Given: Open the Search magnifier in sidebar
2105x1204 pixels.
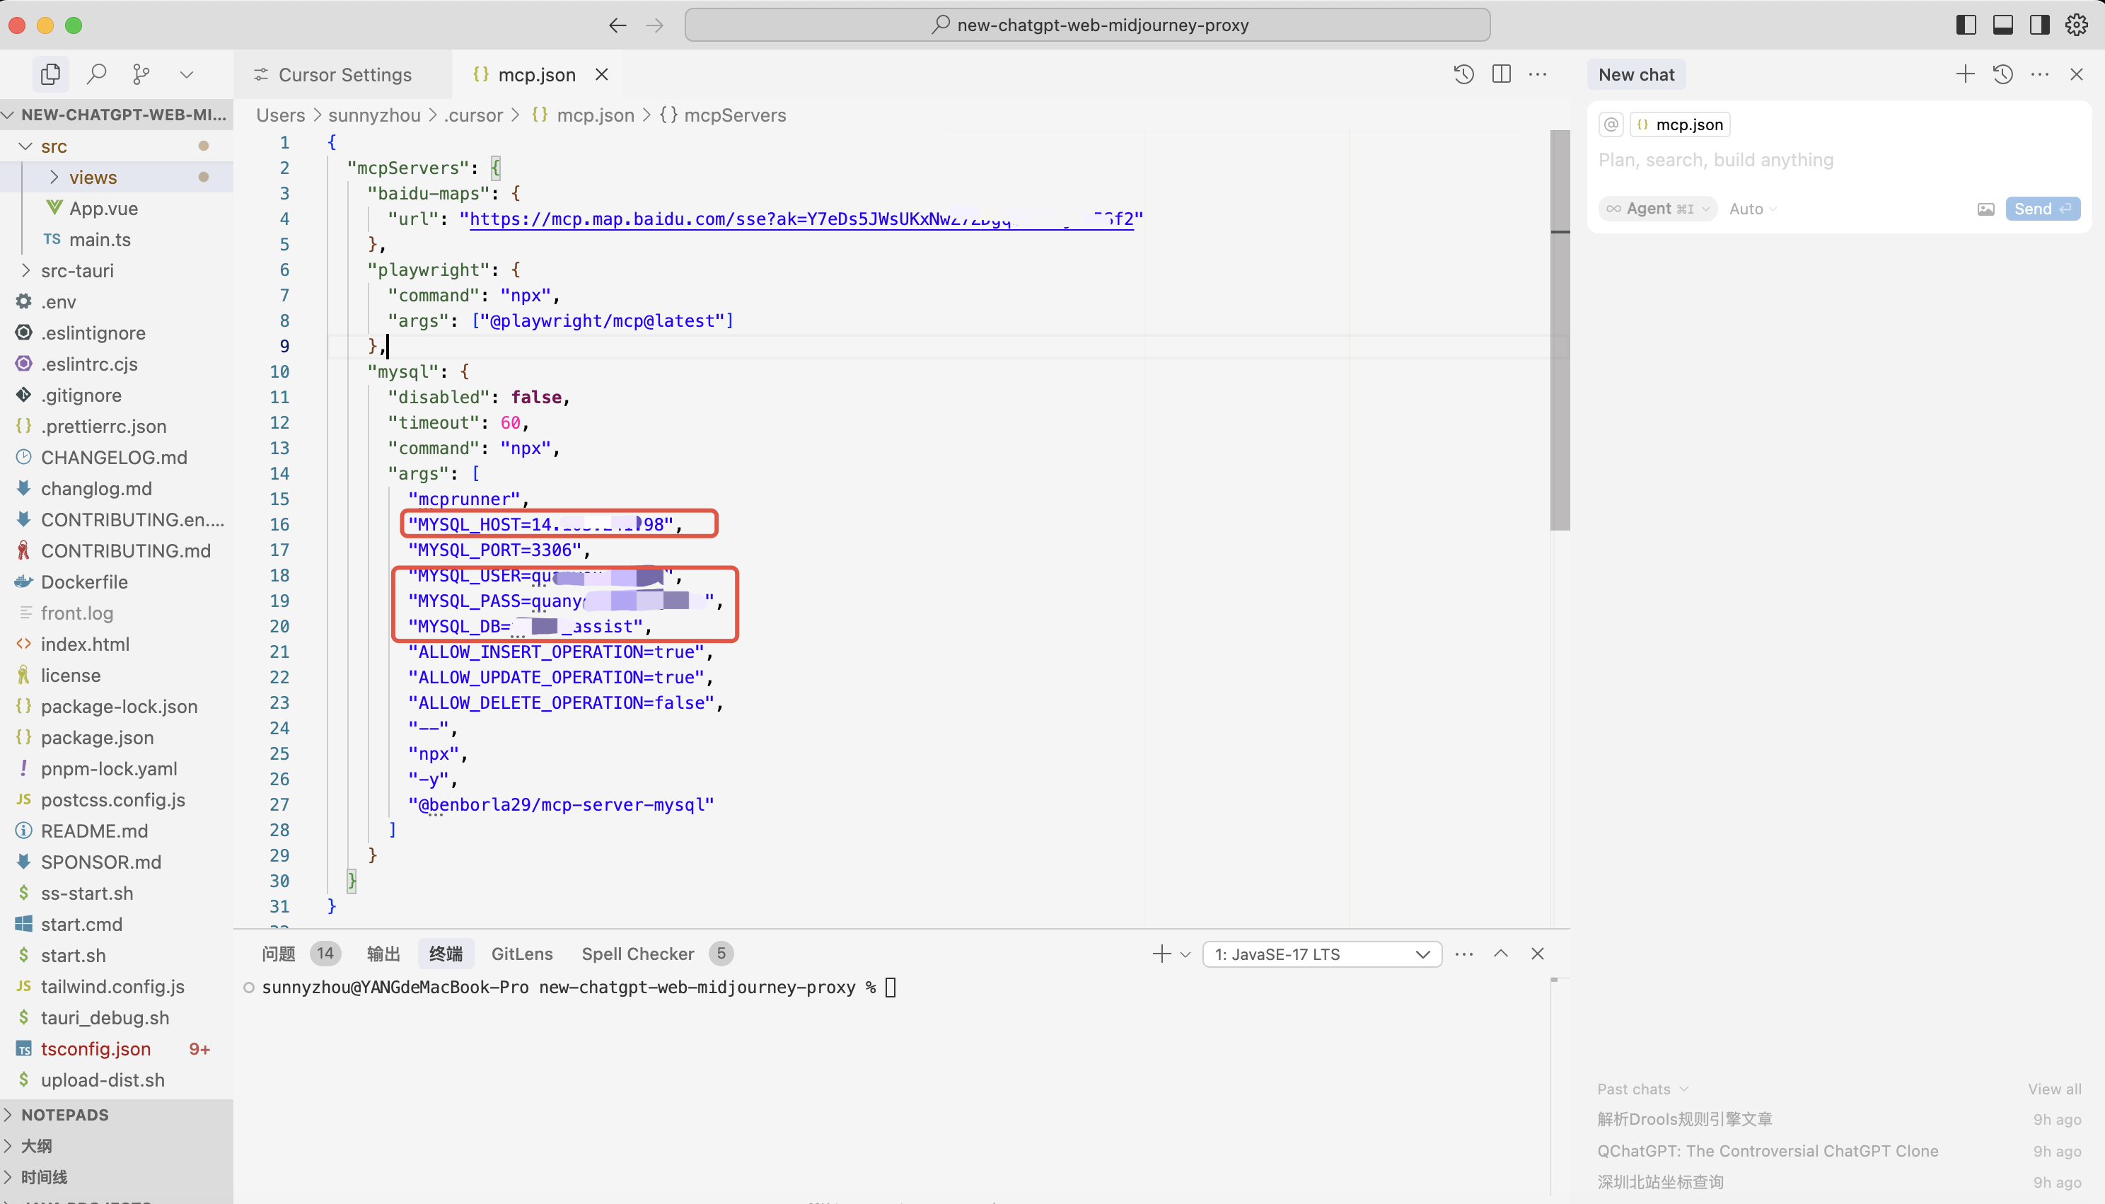Looking at the screenshot, I should tap(97, 74).
